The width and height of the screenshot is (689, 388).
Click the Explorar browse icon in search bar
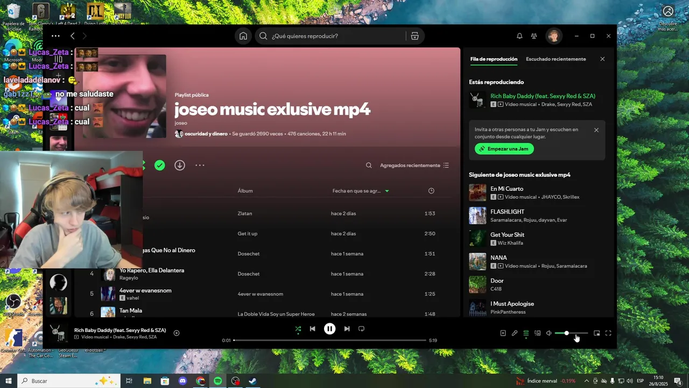414,36
